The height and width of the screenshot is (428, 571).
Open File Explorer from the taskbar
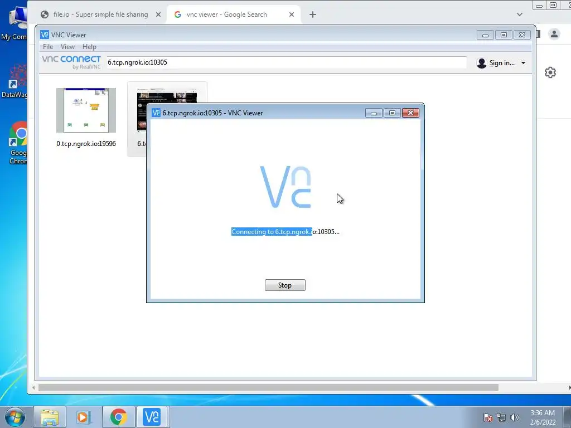(50, 417)
